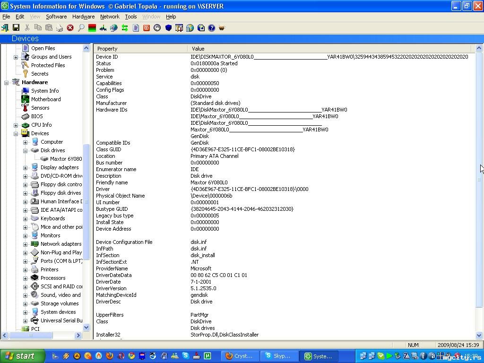The height and width of the screenshot is (363, 484).
Task: Click the red circle X stop icon
Action: (x=70, y=28)
